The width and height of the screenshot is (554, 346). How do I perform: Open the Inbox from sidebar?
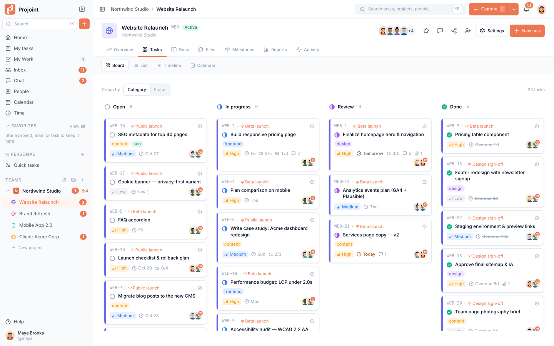pos(46,70)
